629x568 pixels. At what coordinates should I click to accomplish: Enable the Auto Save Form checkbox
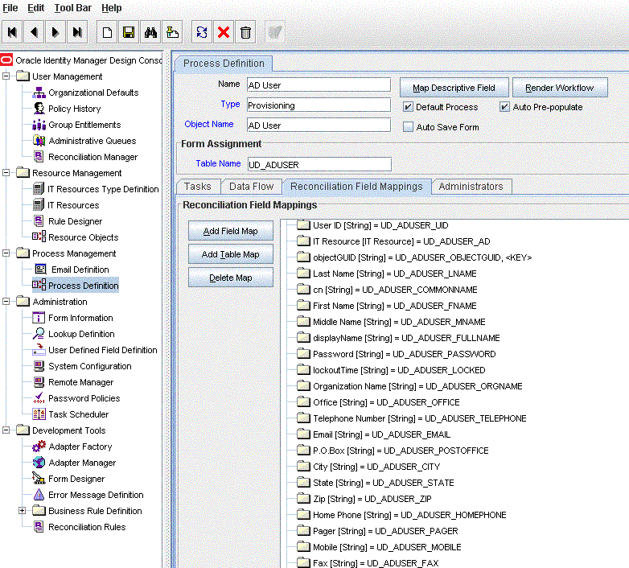(408, 127)
